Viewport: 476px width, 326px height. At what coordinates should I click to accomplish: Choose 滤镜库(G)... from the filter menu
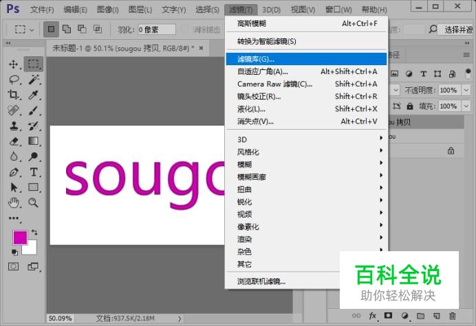(306, 59)
